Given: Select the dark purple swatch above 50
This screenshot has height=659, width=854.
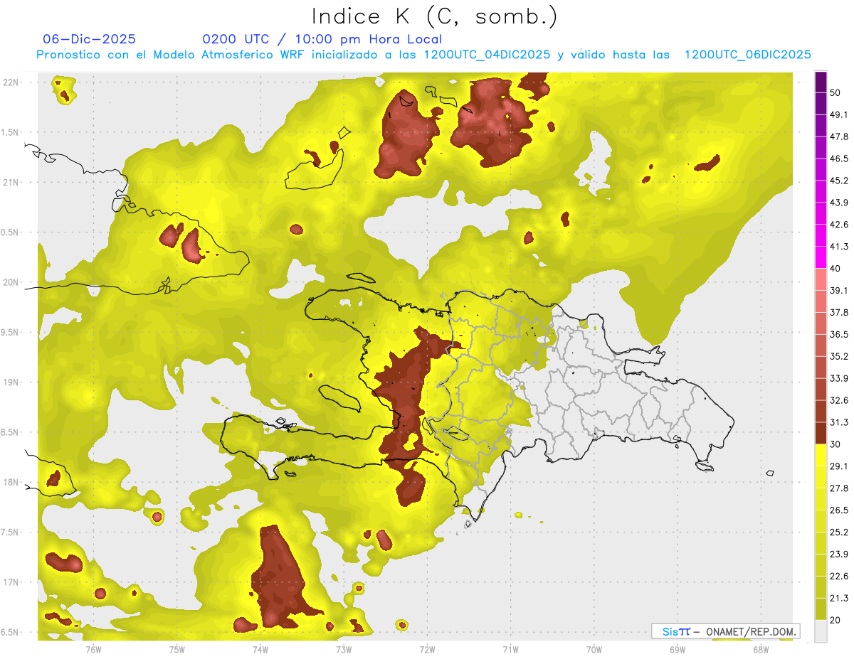Looking at the screenshot, I should coord(821,82).
